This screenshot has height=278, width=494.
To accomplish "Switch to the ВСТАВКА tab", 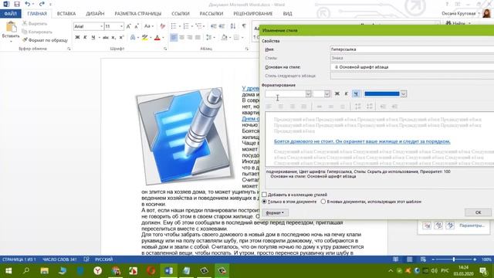I will click(x=66, y=14).
